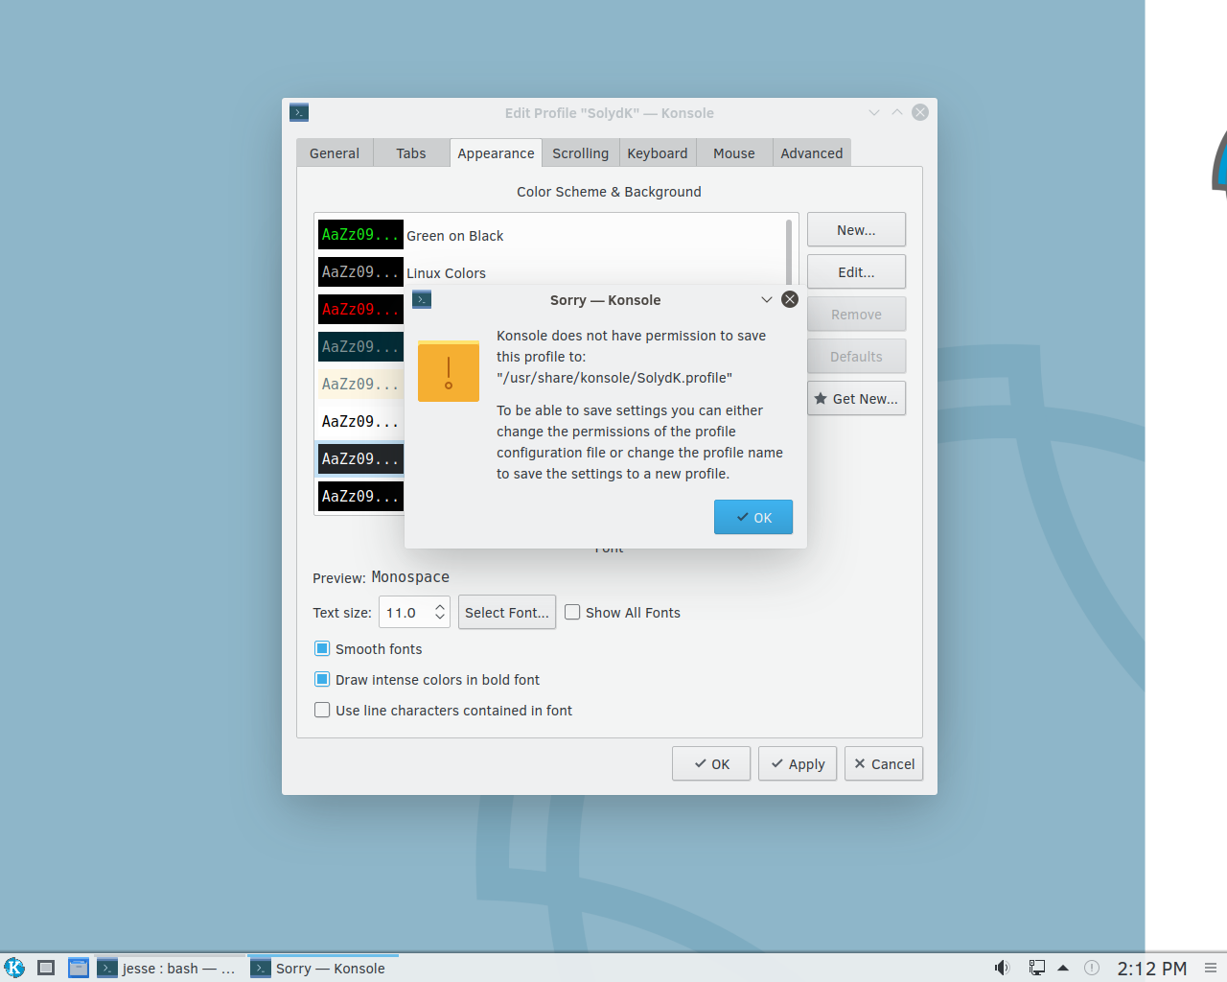Click the Edit Profile titlebar down chevron
The height and width of the screenshot is (982, 1227).
(874, 112)
